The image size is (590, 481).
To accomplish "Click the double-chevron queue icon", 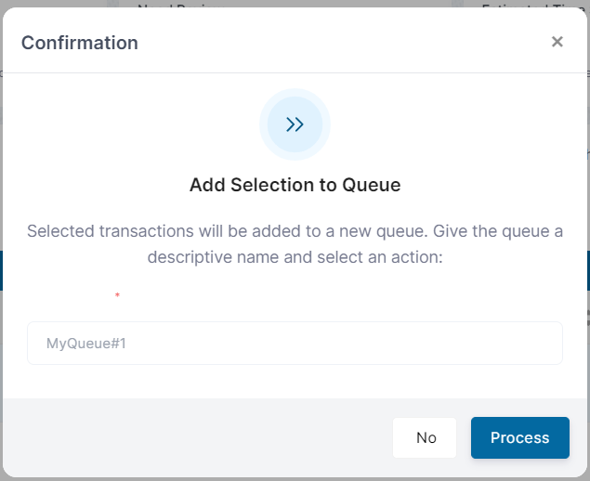I will point(295,124).
